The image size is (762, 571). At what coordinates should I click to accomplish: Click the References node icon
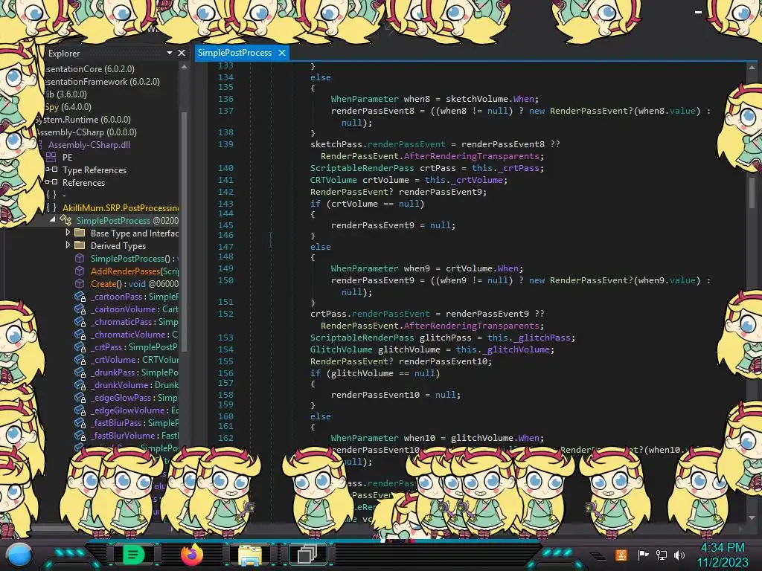[x=51, y=182]
